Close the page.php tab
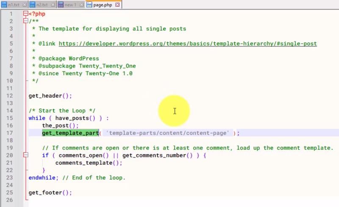The width and height of the screenshot is (339, 207). (x=117, y=5)
